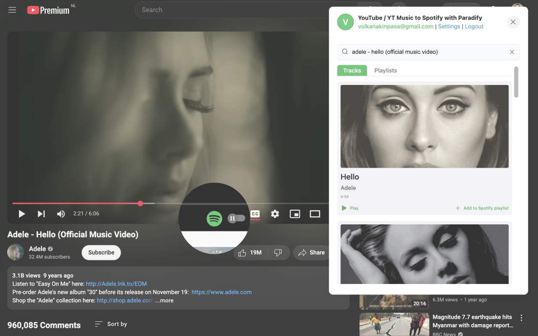Play the Adele Hello video
The image size is (538, 336).
pyautogui.click(x=22, y=214)
